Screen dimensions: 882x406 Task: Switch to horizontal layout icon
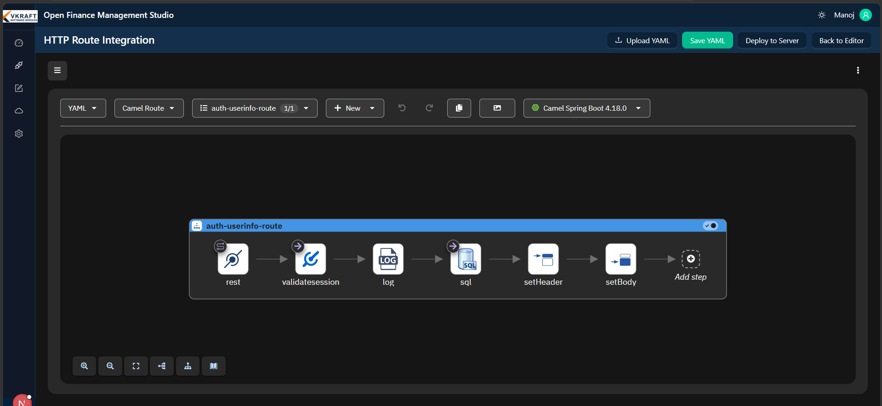click(162, 366)
